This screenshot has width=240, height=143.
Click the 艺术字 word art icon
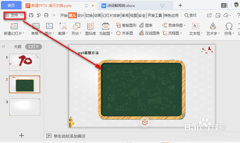[x=213, y=26]
